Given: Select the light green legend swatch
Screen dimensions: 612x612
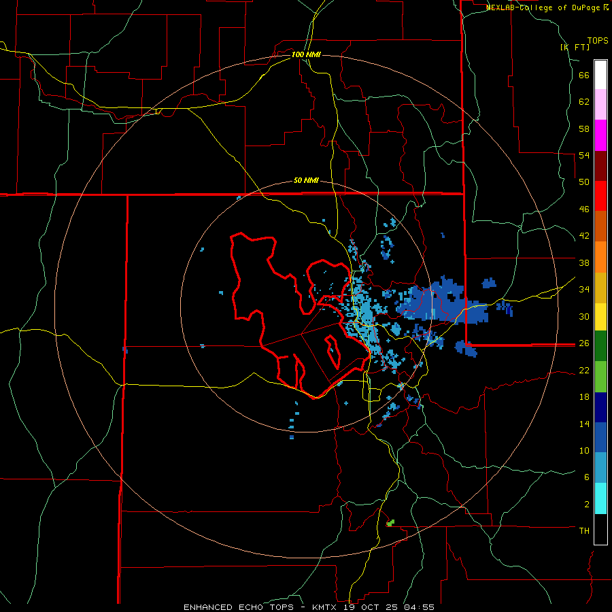Looking at the screenshot, I should click(x=600, y=377).
